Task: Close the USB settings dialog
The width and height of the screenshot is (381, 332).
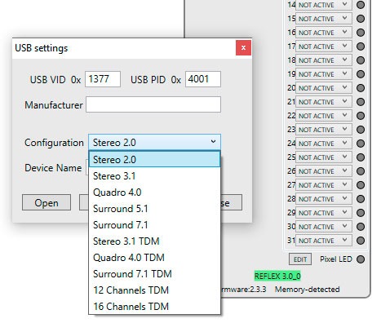Action: click(x=243, y=48)
